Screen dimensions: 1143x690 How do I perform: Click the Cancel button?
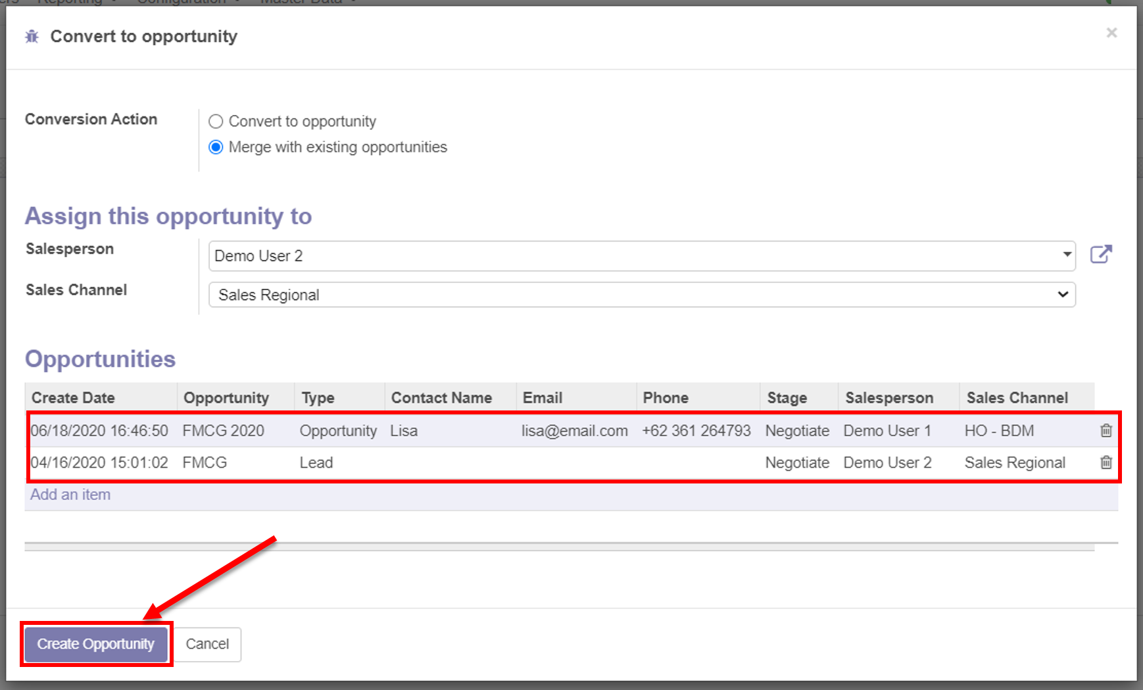tap(207, 644)
